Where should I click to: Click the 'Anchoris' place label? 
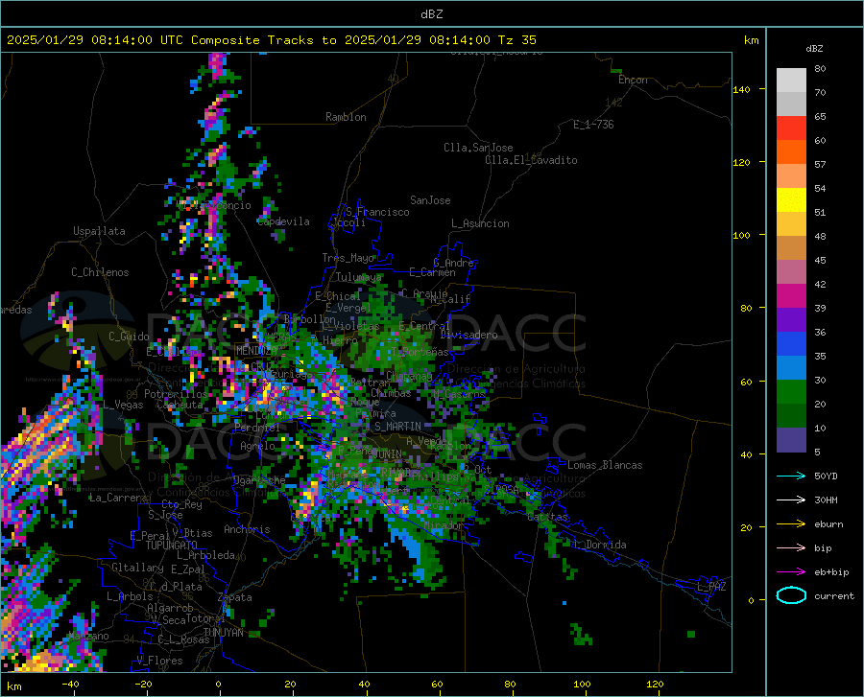[x=247, y=529]
